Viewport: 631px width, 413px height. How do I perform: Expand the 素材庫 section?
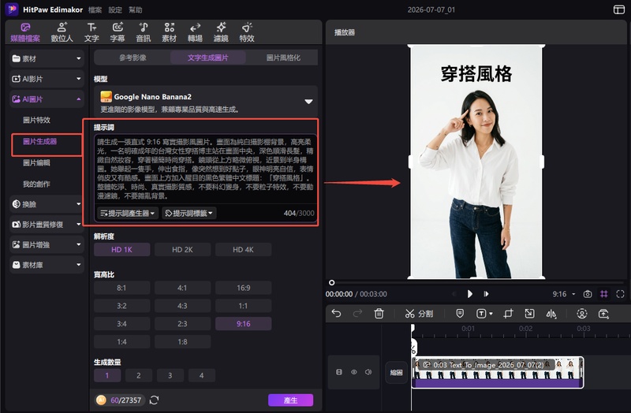[x=47, y=265]
